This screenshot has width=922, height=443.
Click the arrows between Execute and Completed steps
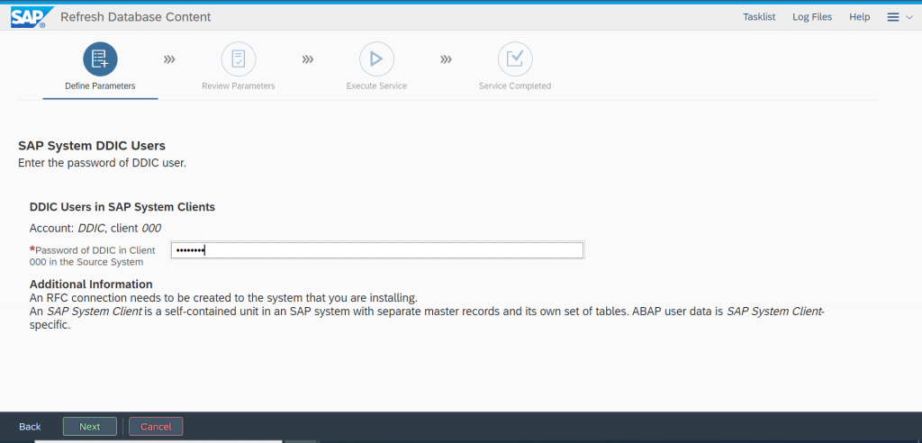tap(446, 59)
